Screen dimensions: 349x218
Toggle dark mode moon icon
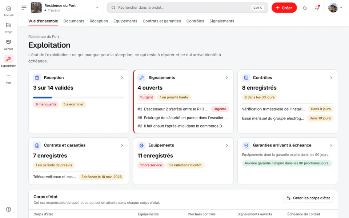point(305,8)
